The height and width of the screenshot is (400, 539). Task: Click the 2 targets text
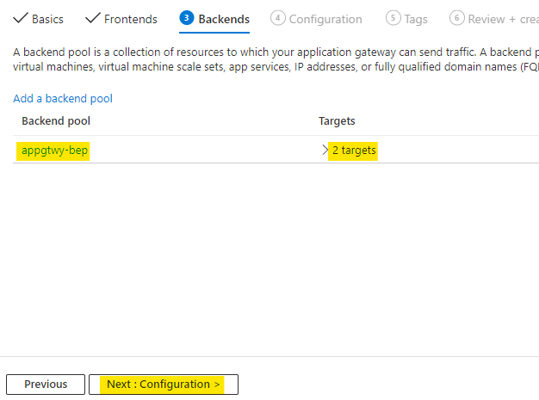354,151
